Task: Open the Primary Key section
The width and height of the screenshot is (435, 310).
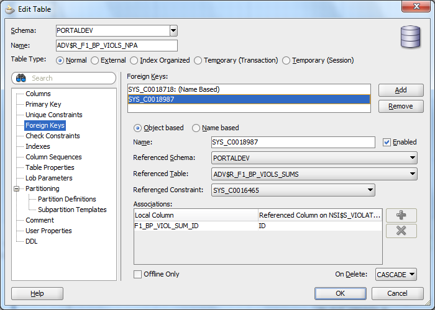Action: click(x=43, y=104)
